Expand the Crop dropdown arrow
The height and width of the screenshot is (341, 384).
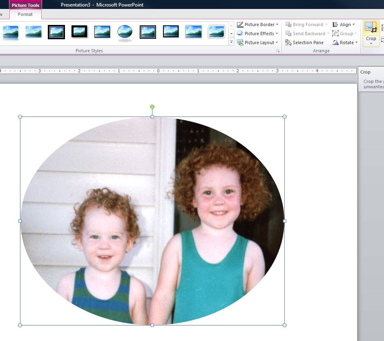click(x=371, y=43)
